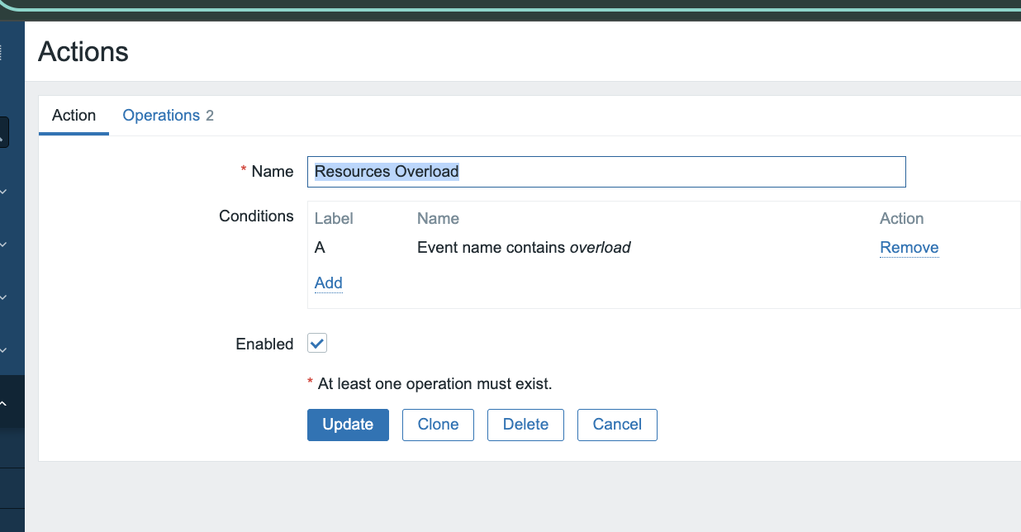Click the condition label "A"
This screenshot has width=1021, height=532.
tap(320, 248)
